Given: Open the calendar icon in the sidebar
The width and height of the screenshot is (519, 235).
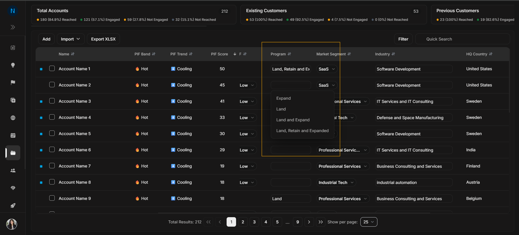Looking at the screenshot, I should (13, 135).
